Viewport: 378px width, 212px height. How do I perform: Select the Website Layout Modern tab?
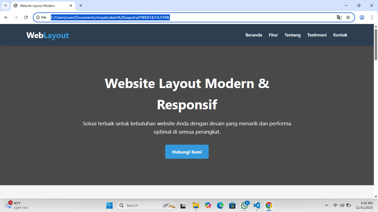(43, 6)
